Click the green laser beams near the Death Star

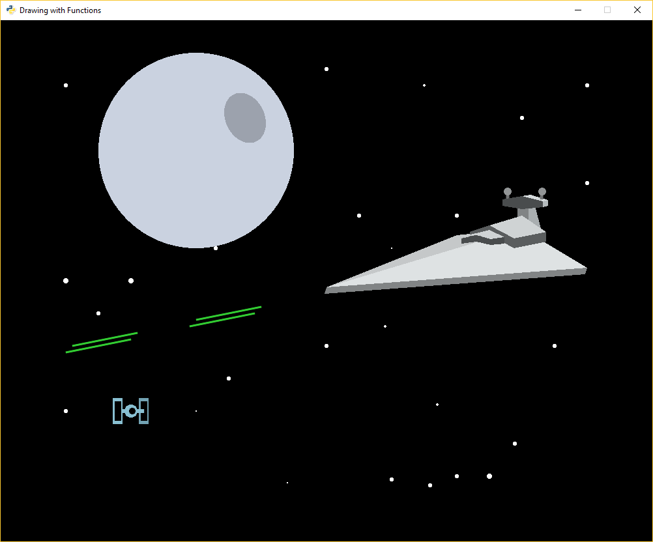[225, 317]
